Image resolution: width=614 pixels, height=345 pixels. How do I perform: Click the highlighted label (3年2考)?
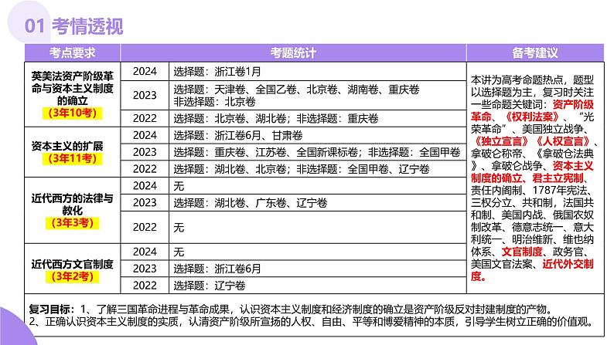72,276
